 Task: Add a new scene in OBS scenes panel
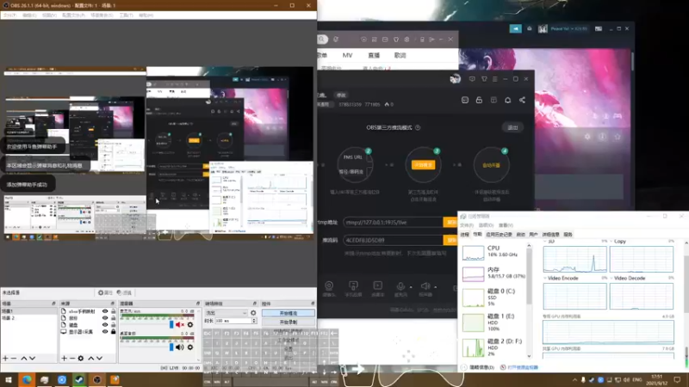tap(5, 359)
